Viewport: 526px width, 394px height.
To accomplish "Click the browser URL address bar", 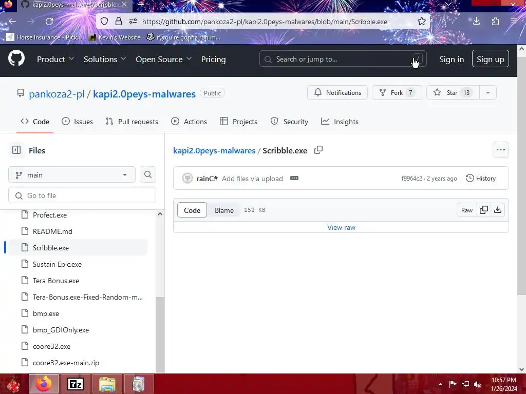I will pyautogui.click(x=265, y=22).
